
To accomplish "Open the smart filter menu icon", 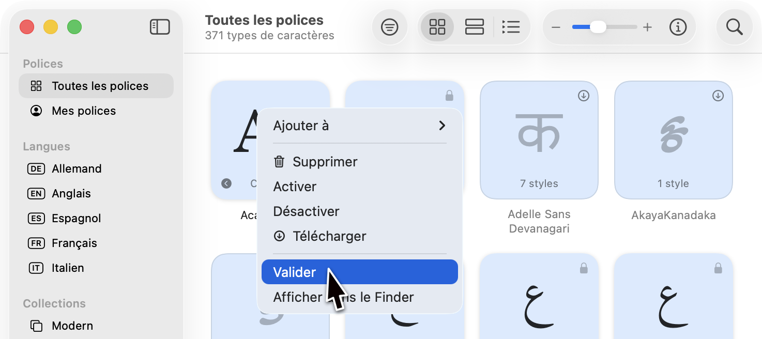I will pos(389,27).
